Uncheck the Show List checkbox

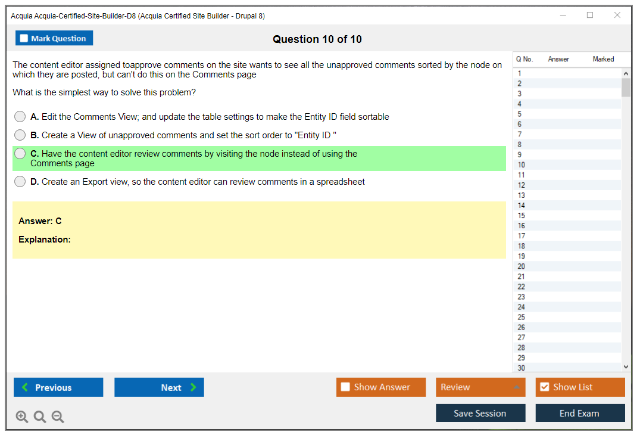pos(544,387)
